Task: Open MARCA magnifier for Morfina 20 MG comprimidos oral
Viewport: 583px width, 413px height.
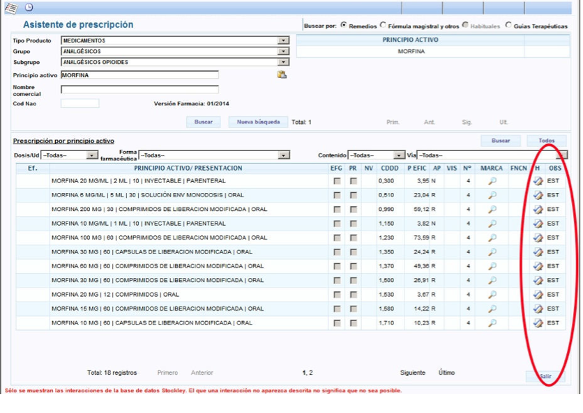Action: 492,295
